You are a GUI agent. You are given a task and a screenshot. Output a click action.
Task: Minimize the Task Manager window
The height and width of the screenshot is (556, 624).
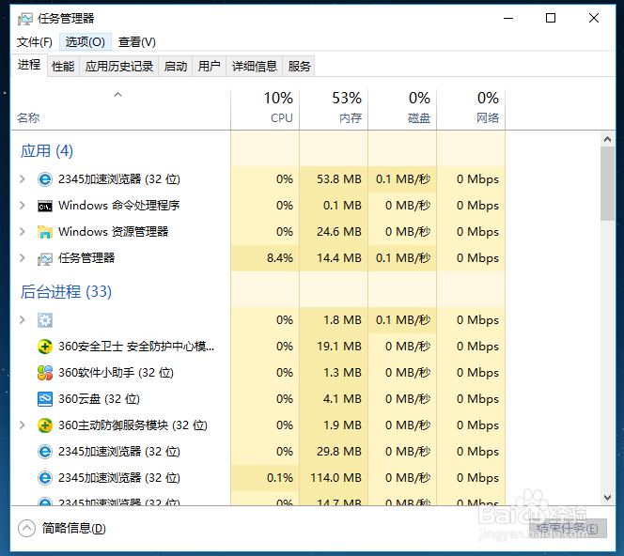(508, 18)
